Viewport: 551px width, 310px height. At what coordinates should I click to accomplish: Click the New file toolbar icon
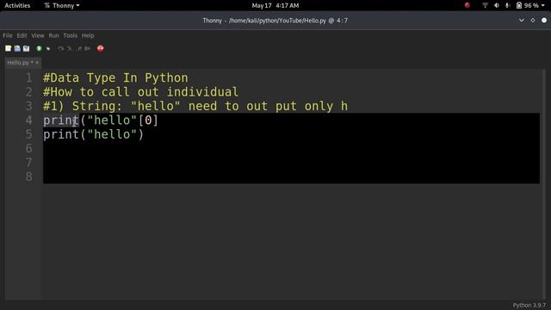(8, 48)
